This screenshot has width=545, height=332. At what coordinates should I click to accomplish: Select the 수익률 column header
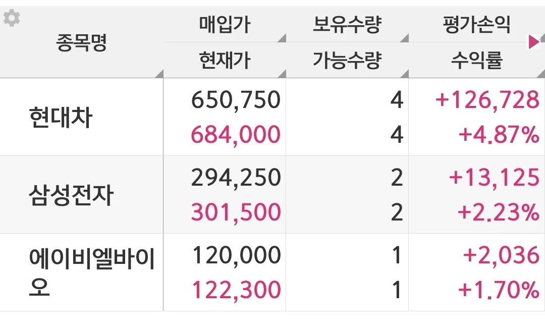click(x=476, y=60)
